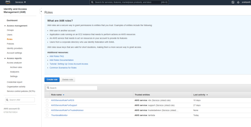Viewport: 251px width, 127px height.
Task: Collapse the Access reports section
Action: pos(5,59)
